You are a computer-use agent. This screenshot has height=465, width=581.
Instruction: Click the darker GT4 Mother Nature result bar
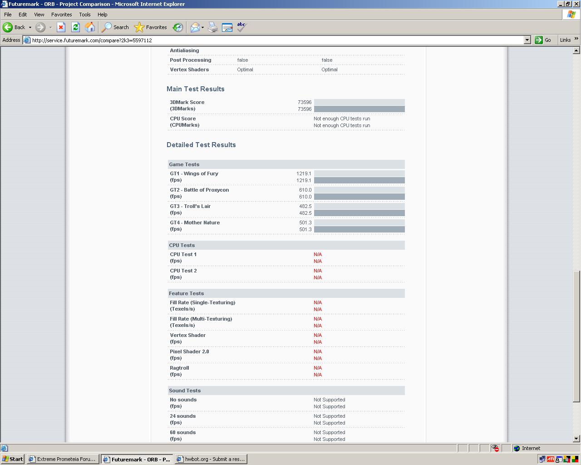(x=359, y=229)
